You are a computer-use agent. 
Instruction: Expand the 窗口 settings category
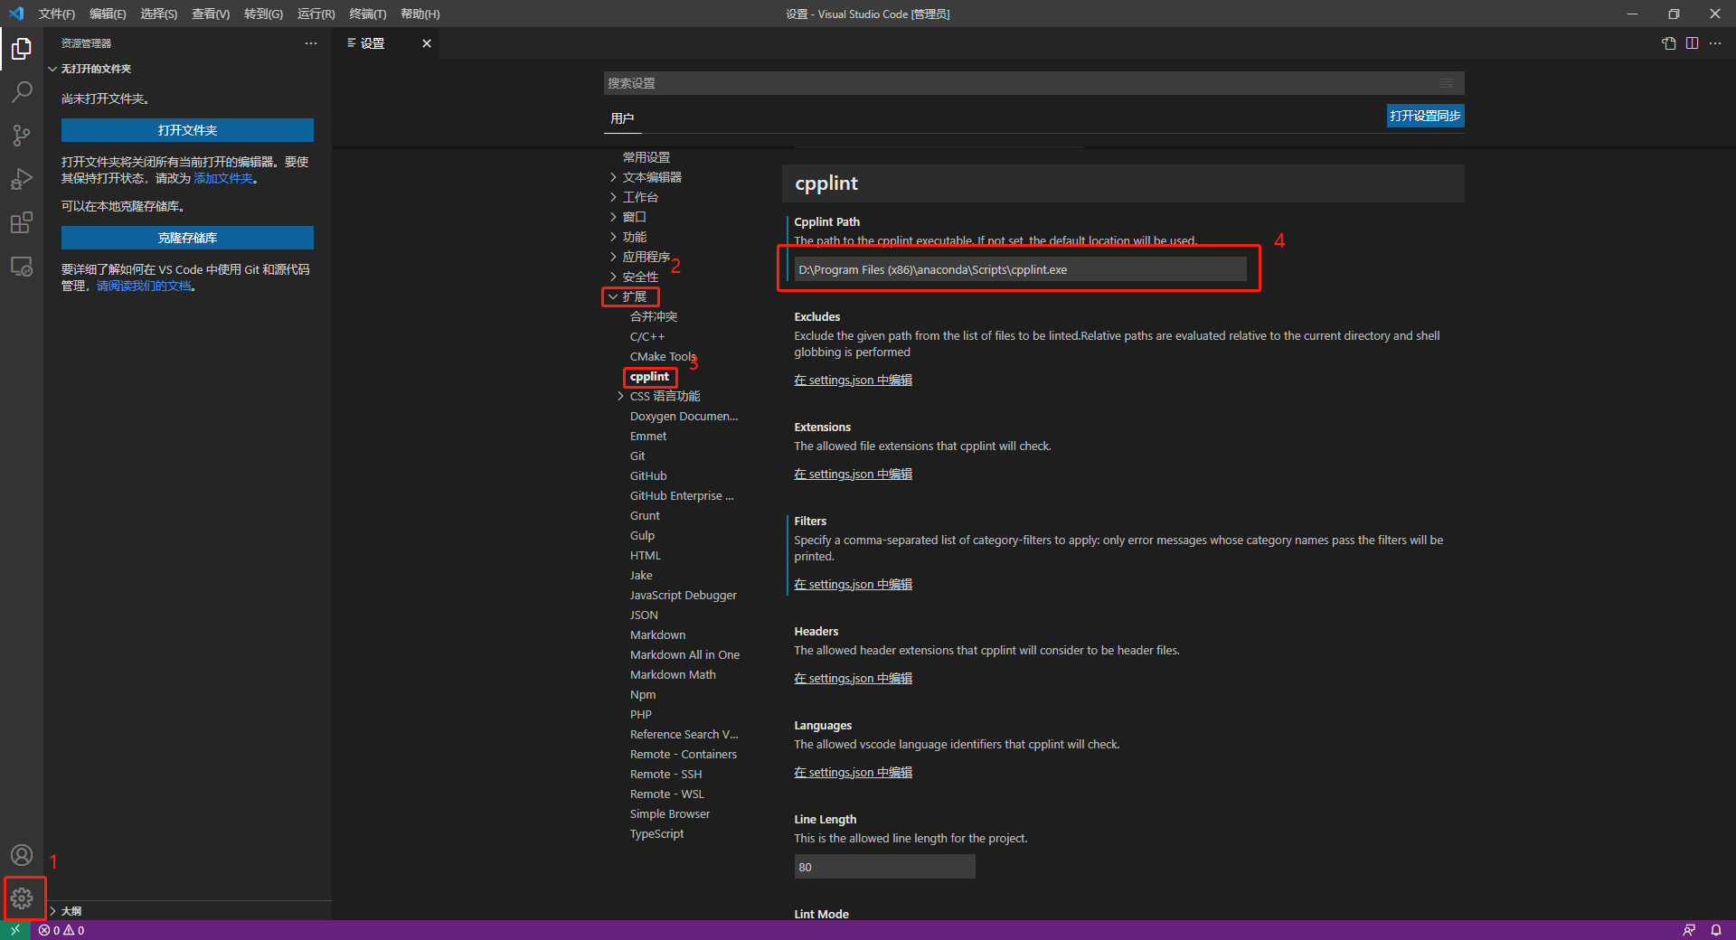[613, 217]
